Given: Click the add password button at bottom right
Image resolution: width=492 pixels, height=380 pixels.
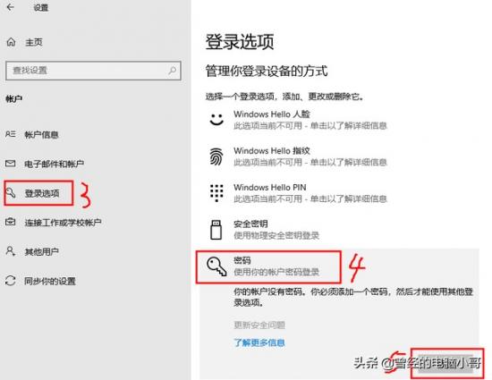Looking at the screenshot, I should coord(447,363).
